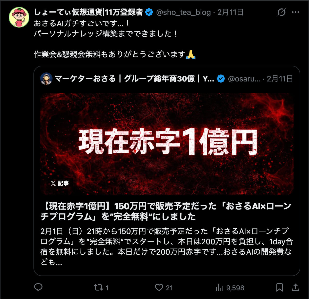
Task: Open the quoted author's hooded avatar
Action: point(46,79)
